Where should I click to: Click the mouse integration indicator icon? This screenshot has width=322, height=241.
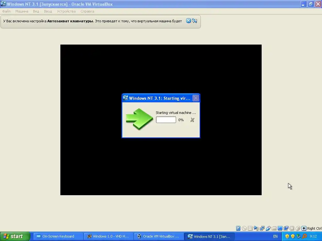click(x=298, y=228)
